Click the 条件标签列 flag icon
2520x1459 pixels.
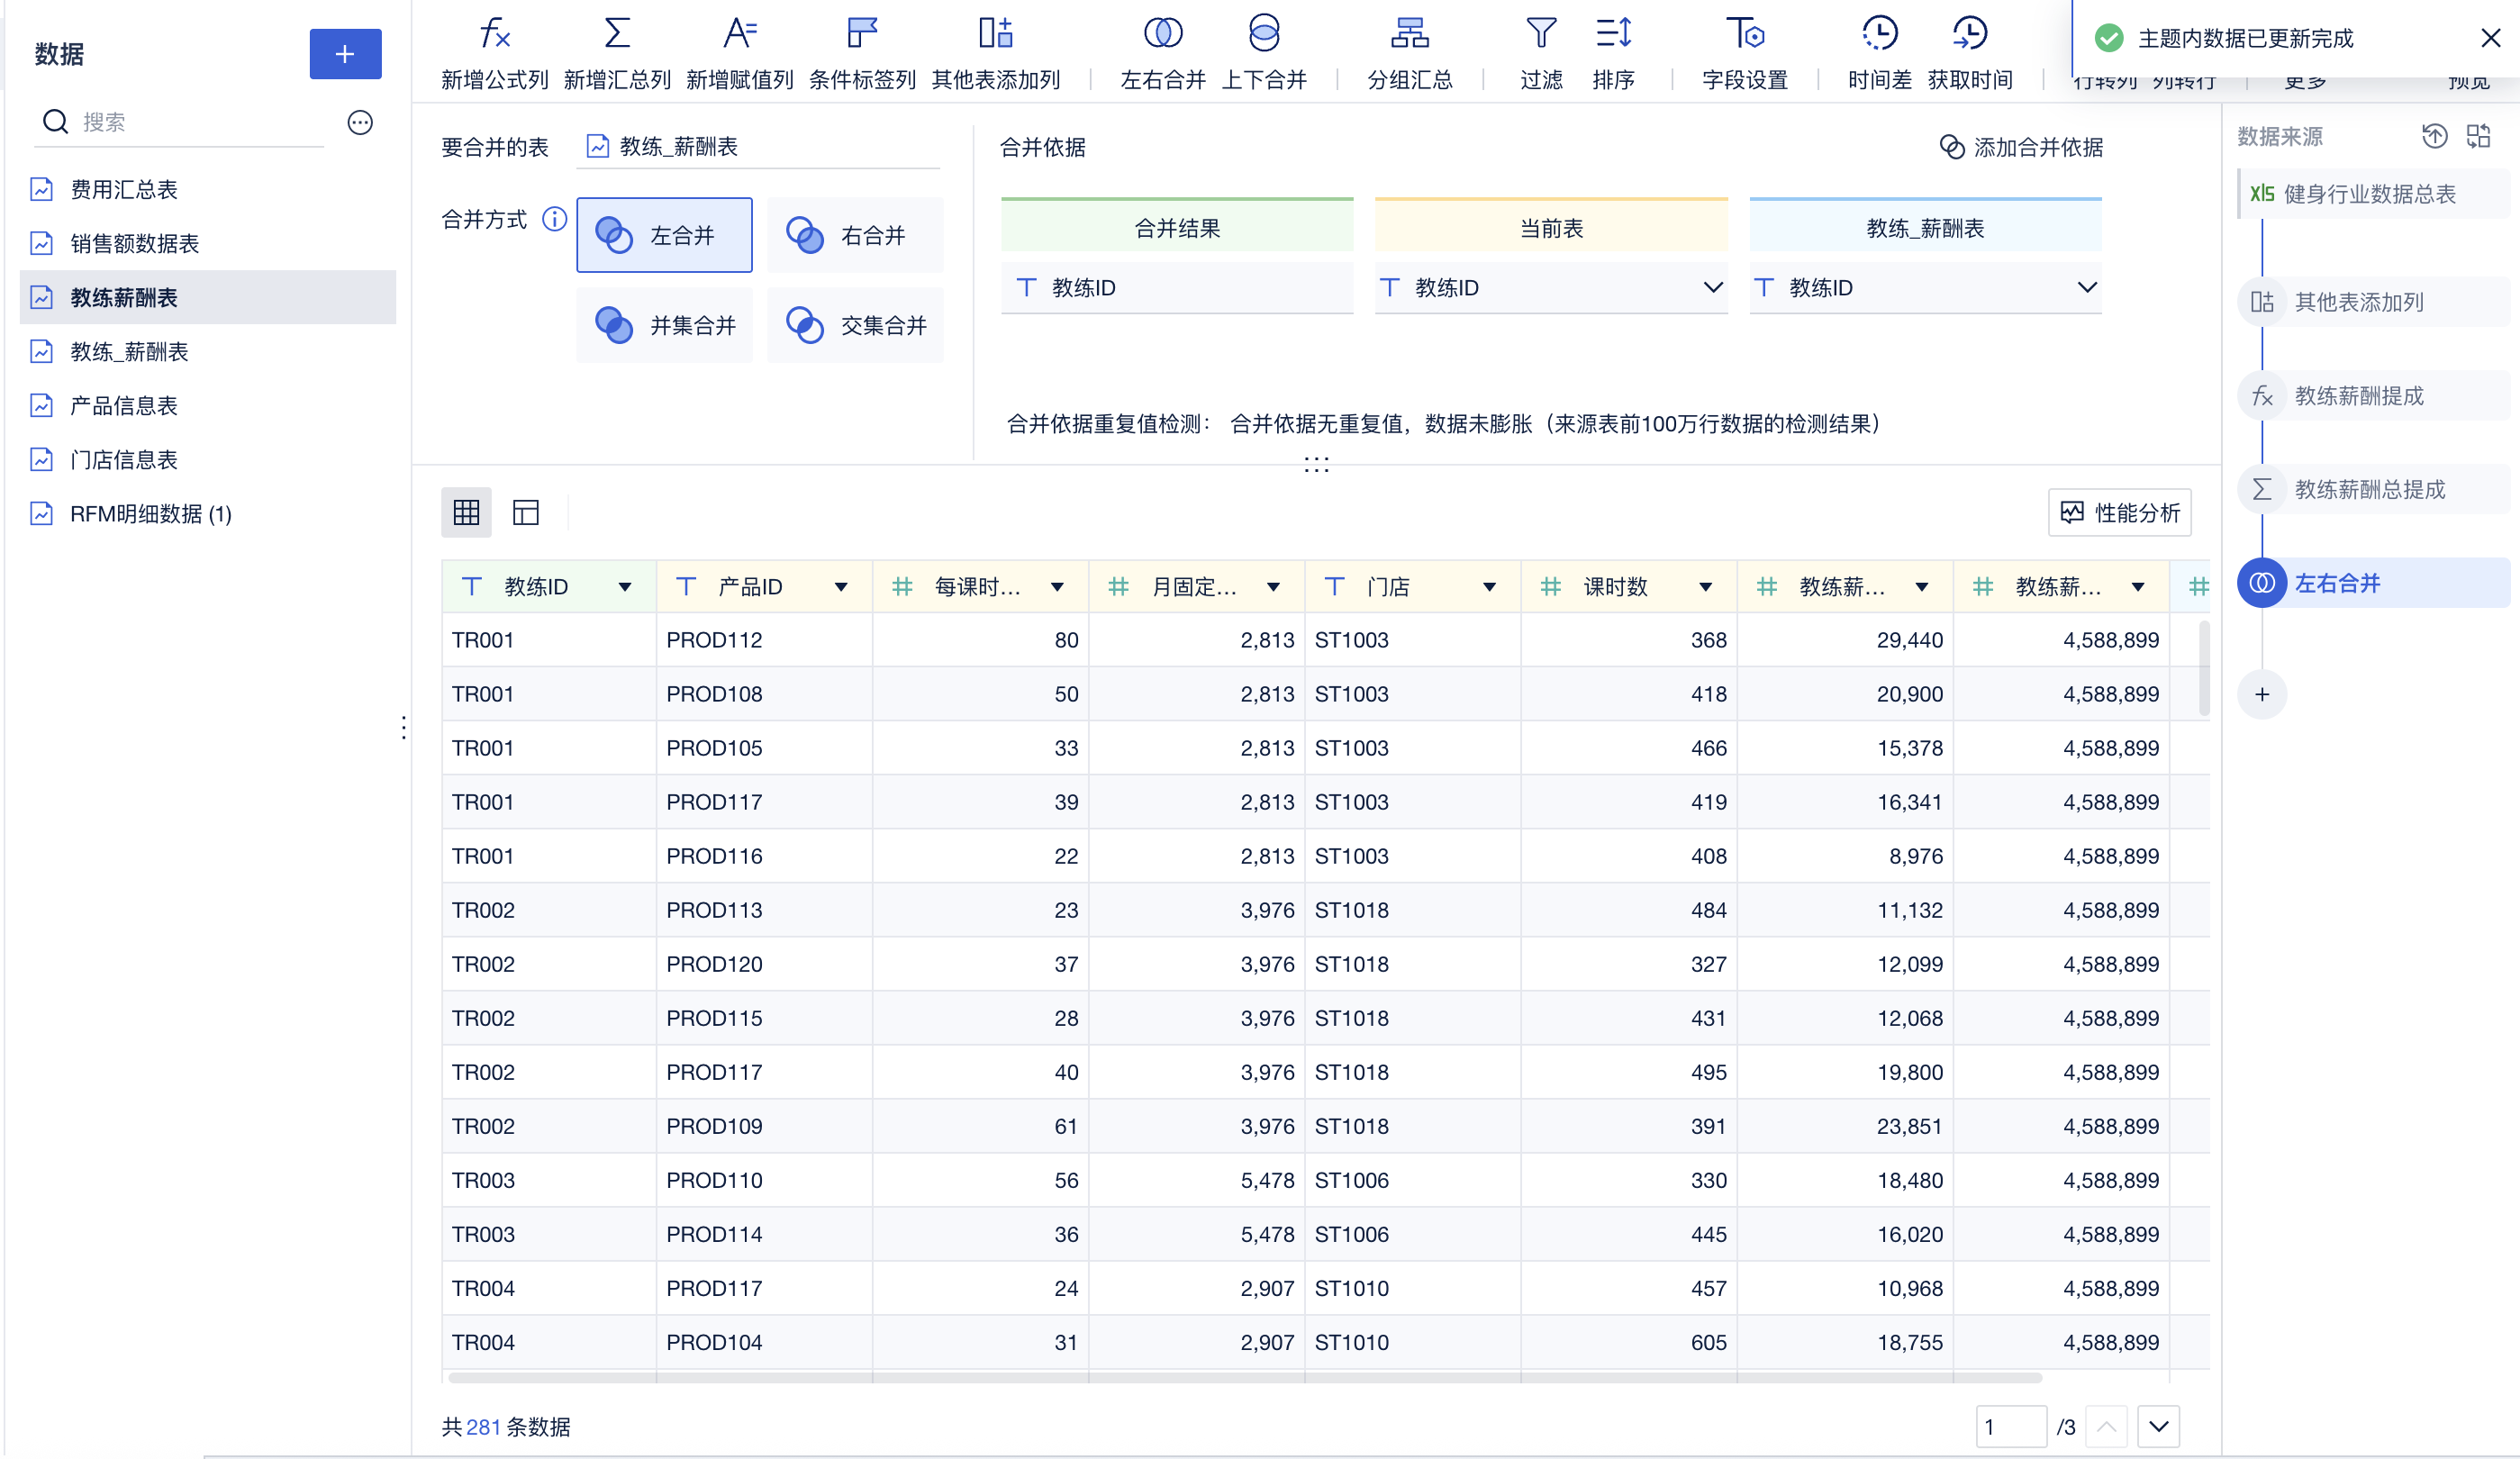[861, 35]
